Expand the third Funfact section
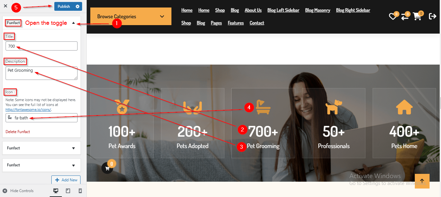 tap(42, 165)
